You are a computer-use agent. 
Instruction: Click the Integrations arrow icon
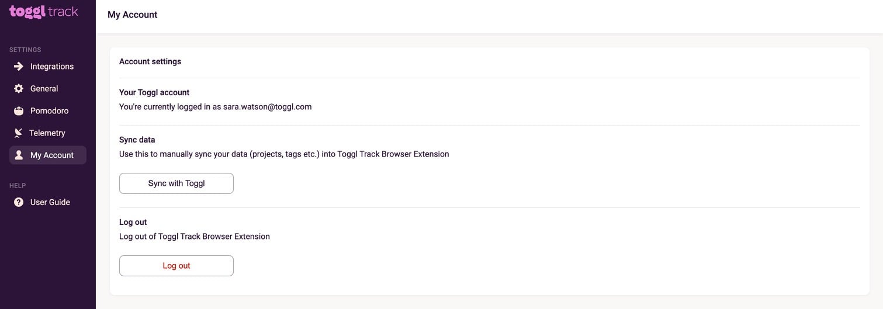(x=19, y=67)
